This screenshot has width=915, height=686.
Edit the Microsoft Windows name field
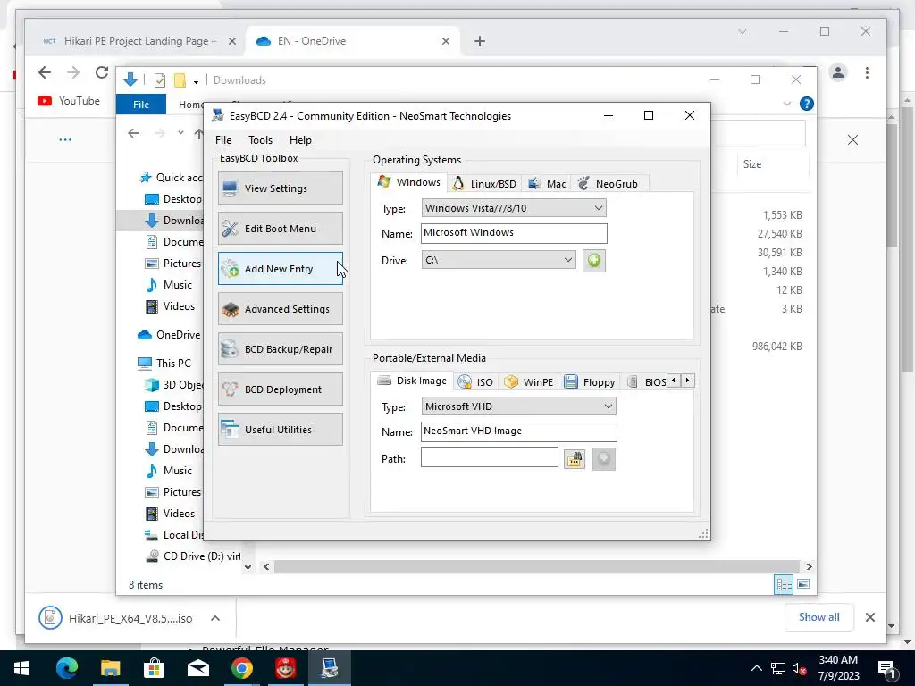(x=514, y=233)
